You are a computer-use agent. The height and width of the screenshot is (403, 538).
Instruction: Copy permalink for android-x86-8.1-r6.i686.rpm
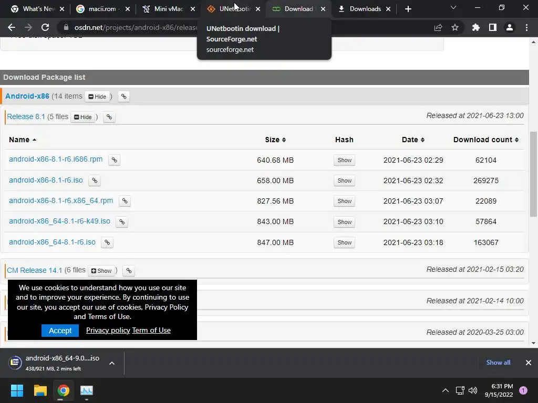click(x=114, y=160)
